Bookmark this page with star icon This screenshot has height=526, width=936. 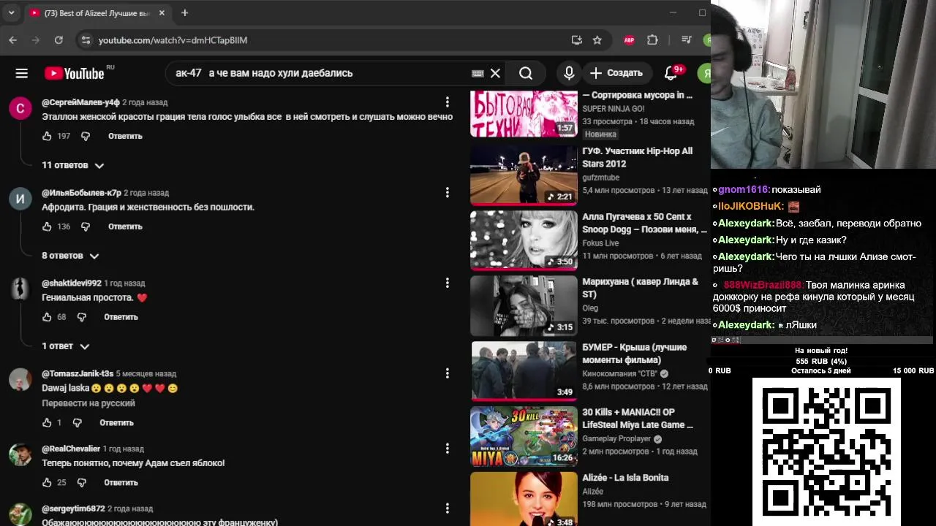[597, 40]
